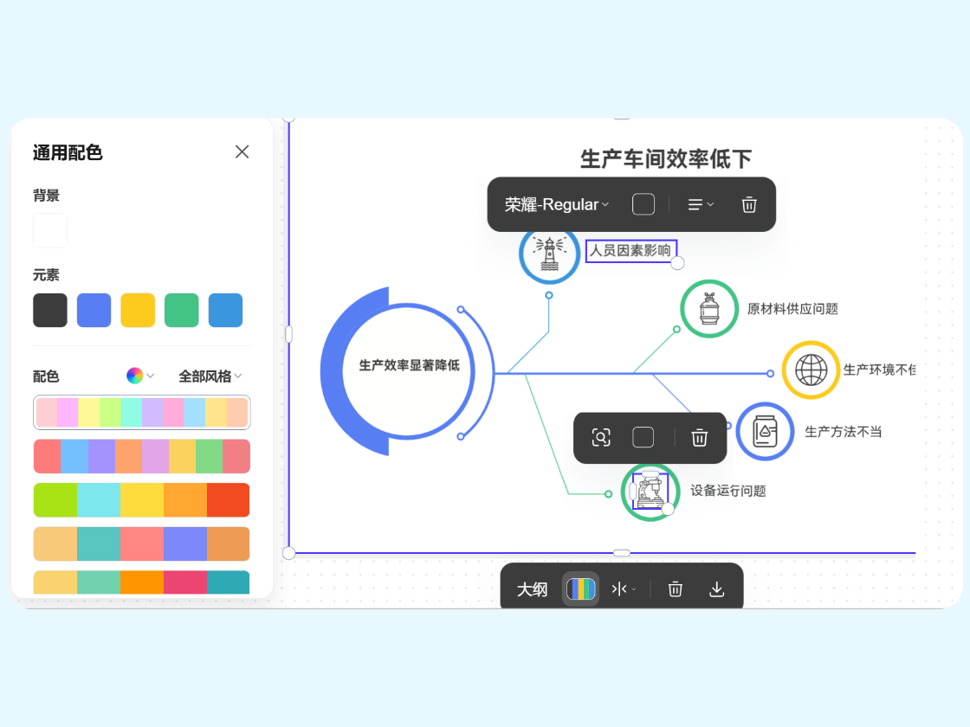This screenshot has height=727, width=970.
Task: Click the download icon in the bottom toolbar
Action: [x=716, y=589]
